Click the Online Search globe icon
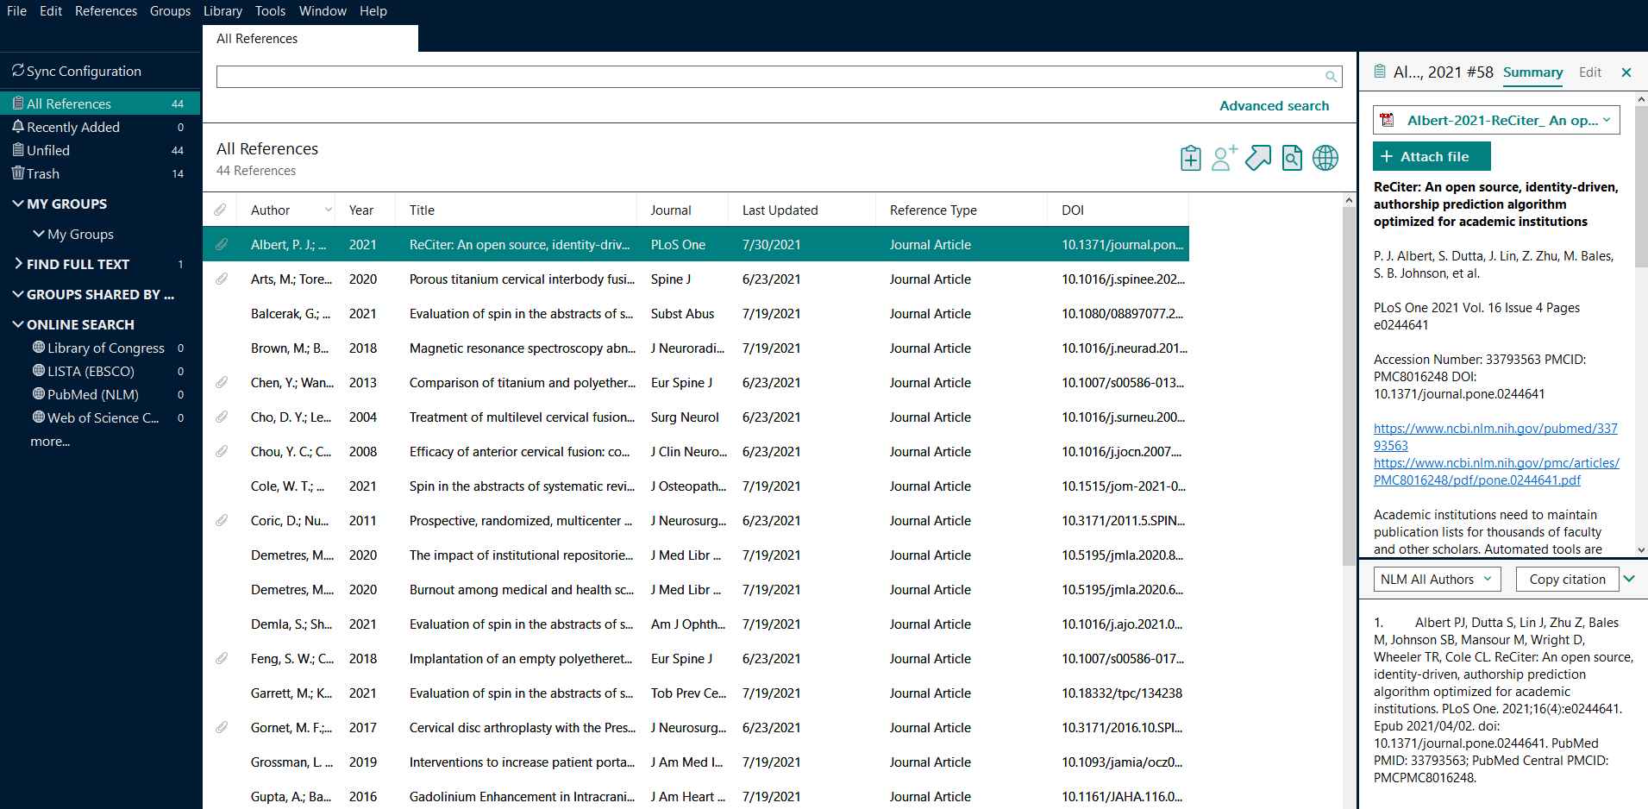 1325,158
